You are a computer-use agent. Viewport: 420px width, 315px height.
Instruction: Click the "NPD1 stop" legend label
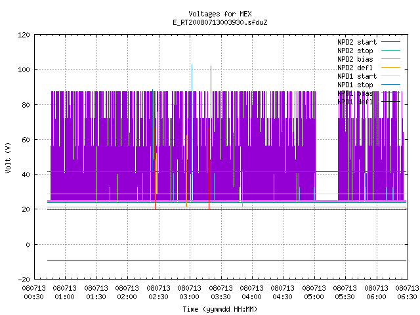(355, 85)
